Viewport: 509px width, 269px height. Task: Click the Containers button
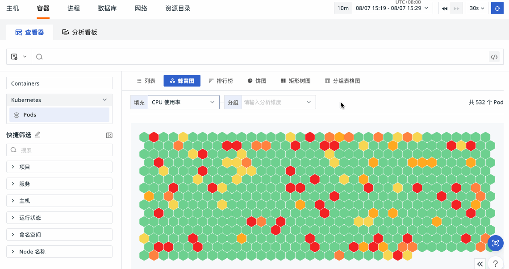click(x=59, y=83)
